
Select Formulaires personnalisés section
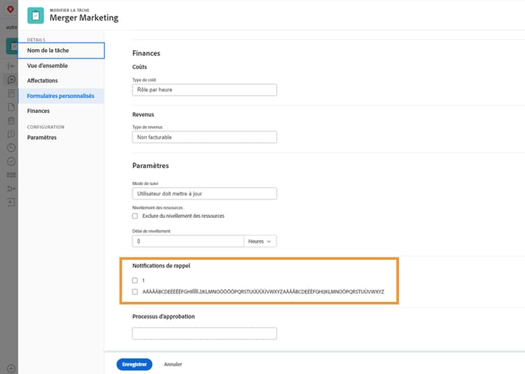click(x=62, y=96)
